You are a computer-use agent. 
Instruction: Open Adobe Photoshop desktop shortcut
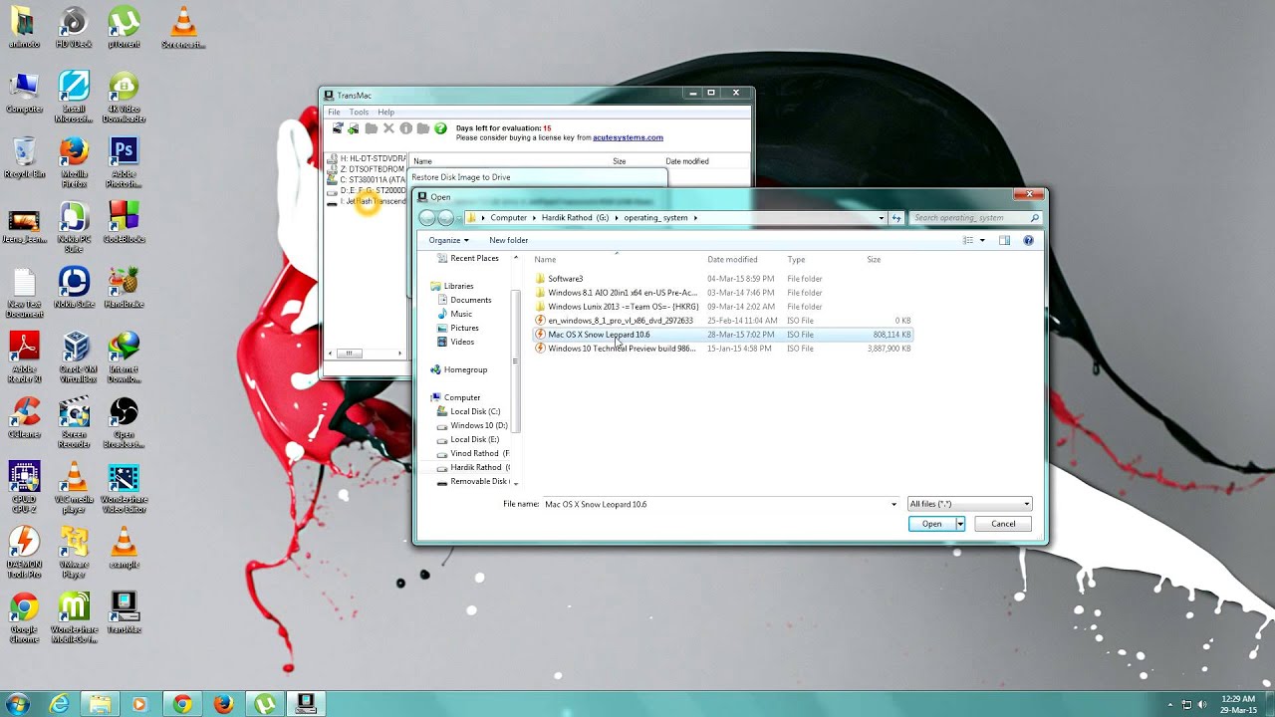(124, 163)
